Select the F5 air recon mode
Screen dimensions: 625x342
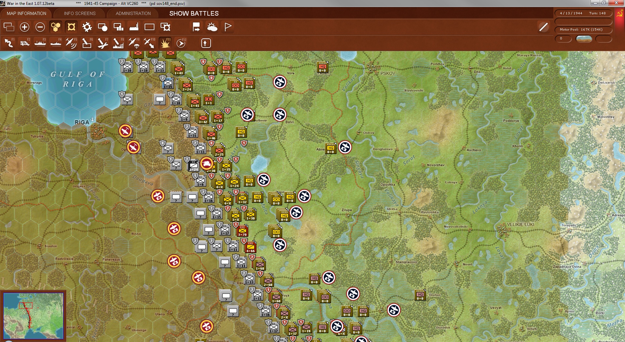[x=71, y=43]
